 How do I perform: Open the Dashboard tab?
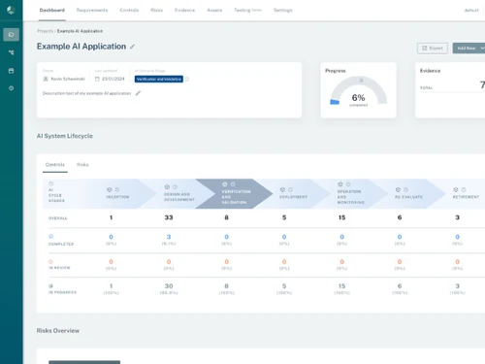[52, 11]
